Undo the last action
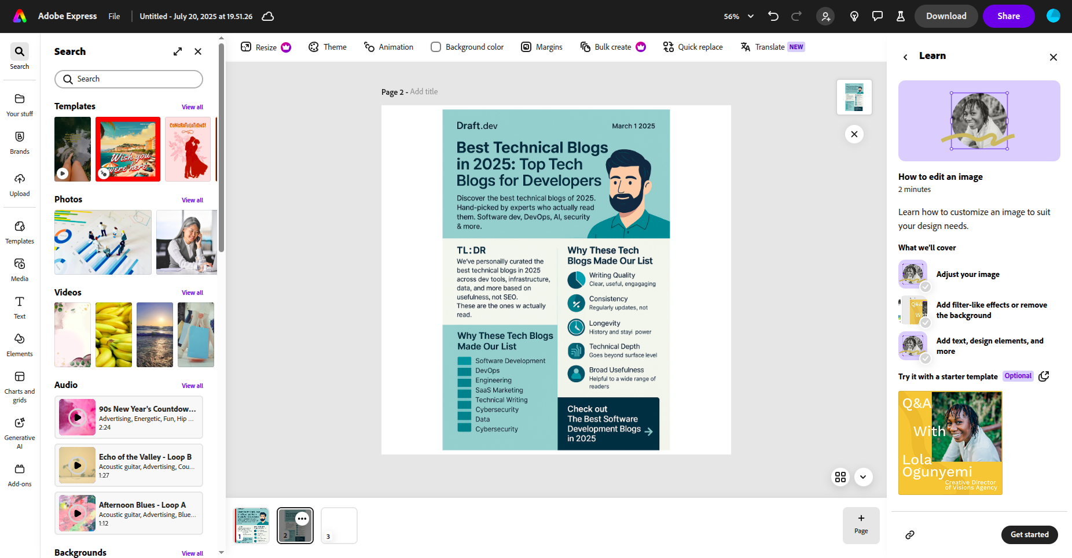Image resolution: width=1072 pixels, height=558 pixels. coord(773,16)
